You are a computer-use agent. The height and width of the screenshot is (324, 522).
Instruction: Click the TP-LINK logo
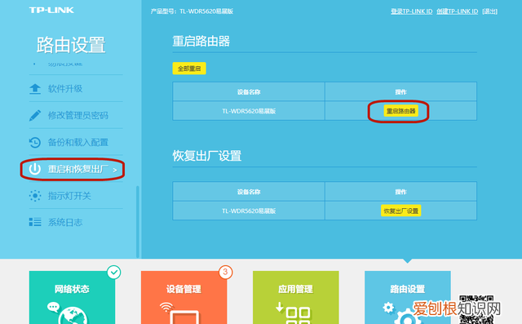tap(51, 11)
